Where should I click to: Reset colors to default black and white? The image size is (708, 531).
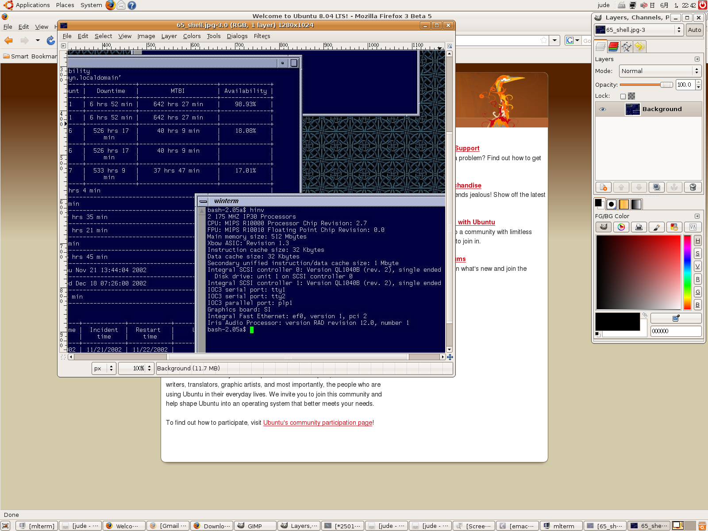(x=597, y=334)
